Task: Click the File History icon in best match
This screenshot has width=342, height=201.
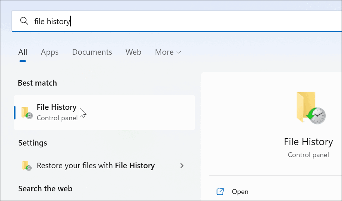Action: click(x=27, y=113)
